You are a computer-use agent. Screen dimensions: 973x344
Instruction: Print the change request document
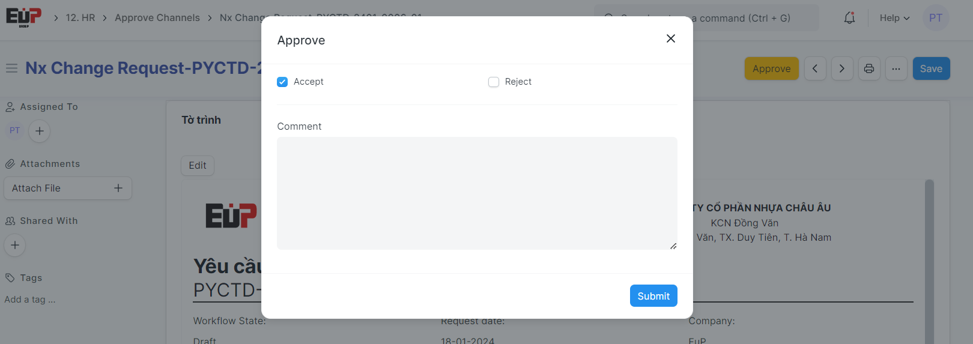coord(869,68)
